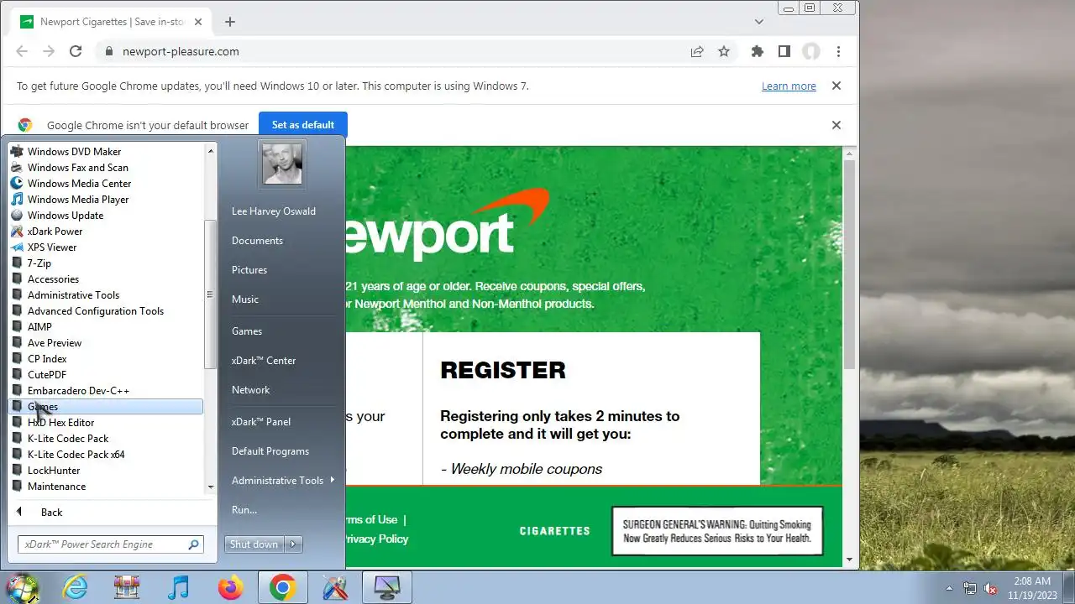1075x604 pixels.
Task: Click the search magnifier icon
Action: click(x=194, y=544)
